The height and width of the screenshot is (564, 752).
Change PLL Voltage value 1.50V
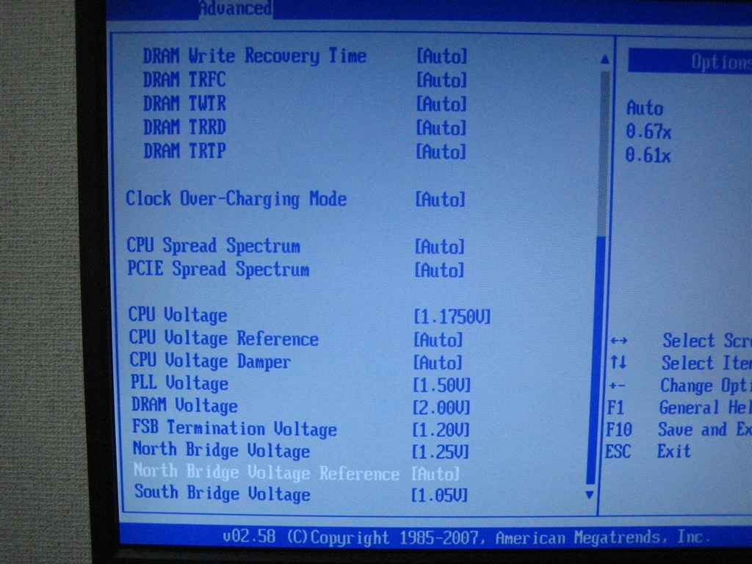(441, 385)
